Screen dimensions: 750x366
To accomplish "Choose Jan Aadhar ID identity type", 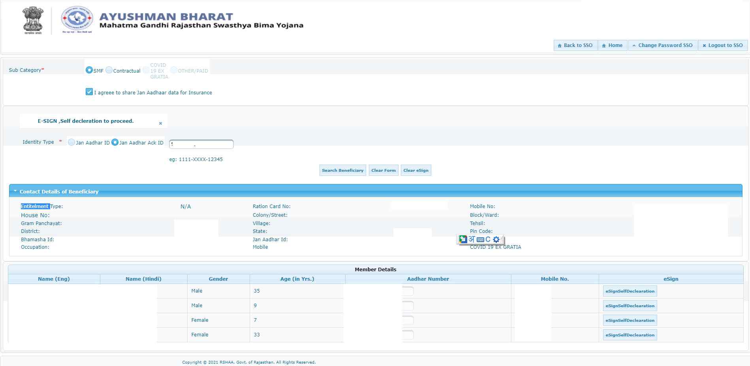I will point(71,142).
